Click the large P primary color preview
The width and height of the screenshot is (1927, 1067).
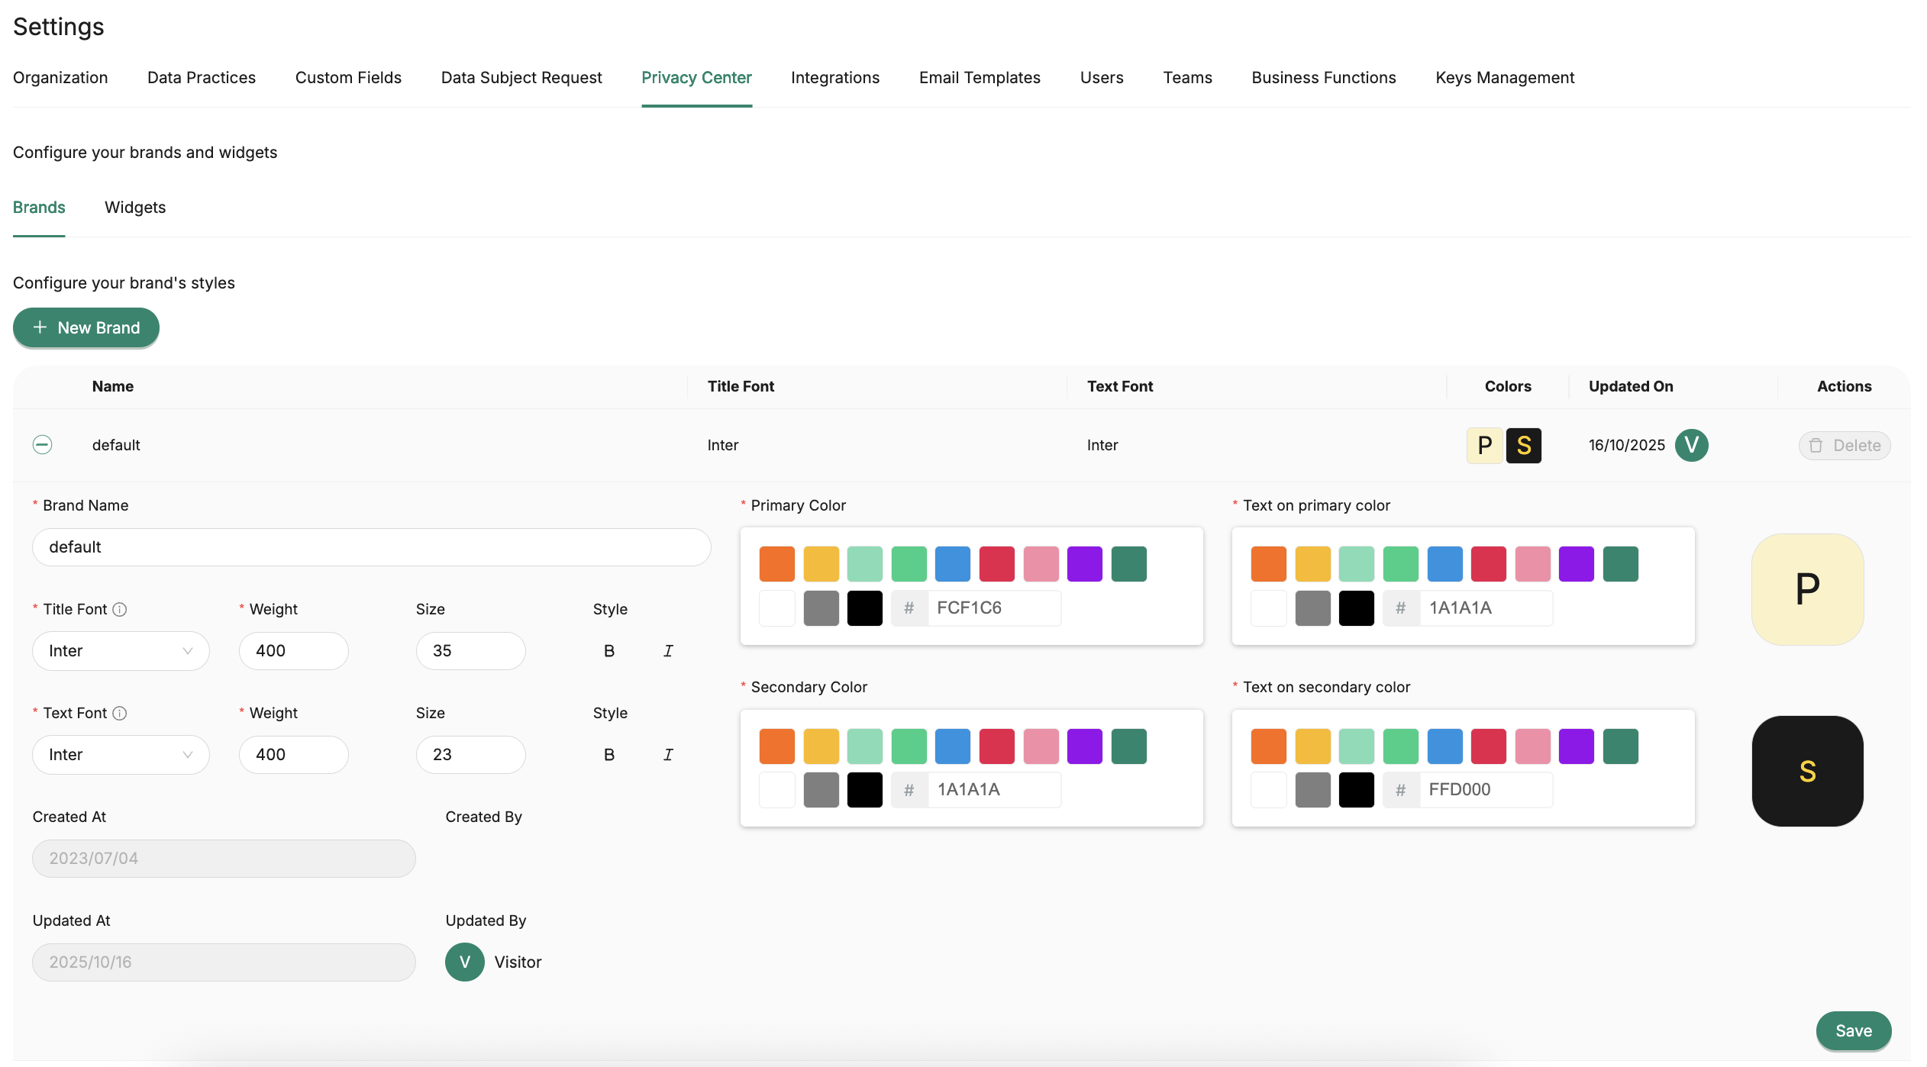1807,589
